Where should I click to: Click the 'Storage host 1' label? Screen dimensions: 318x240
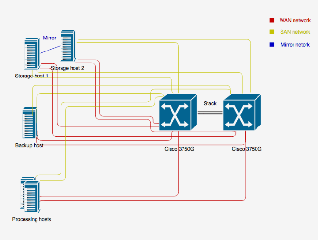[31, 76]
